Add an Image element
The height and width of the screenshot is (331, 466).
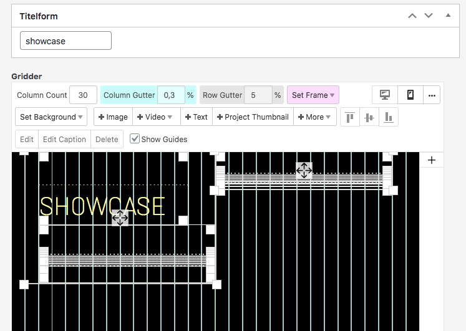[x=113, y=117]
